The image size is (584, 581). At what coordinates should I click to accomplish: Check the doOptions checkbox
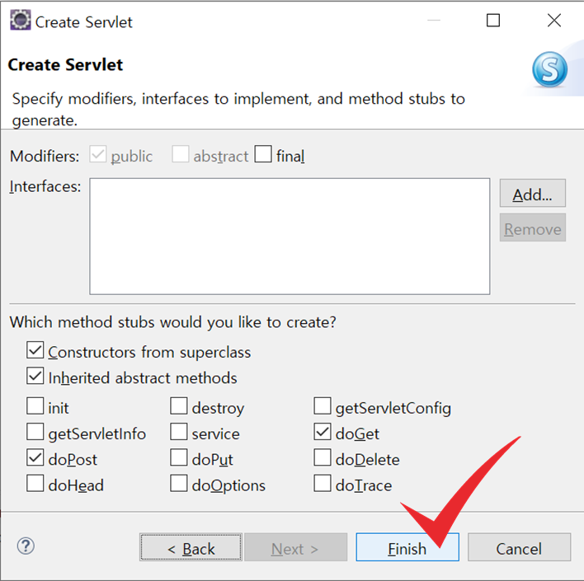[179, 483]
